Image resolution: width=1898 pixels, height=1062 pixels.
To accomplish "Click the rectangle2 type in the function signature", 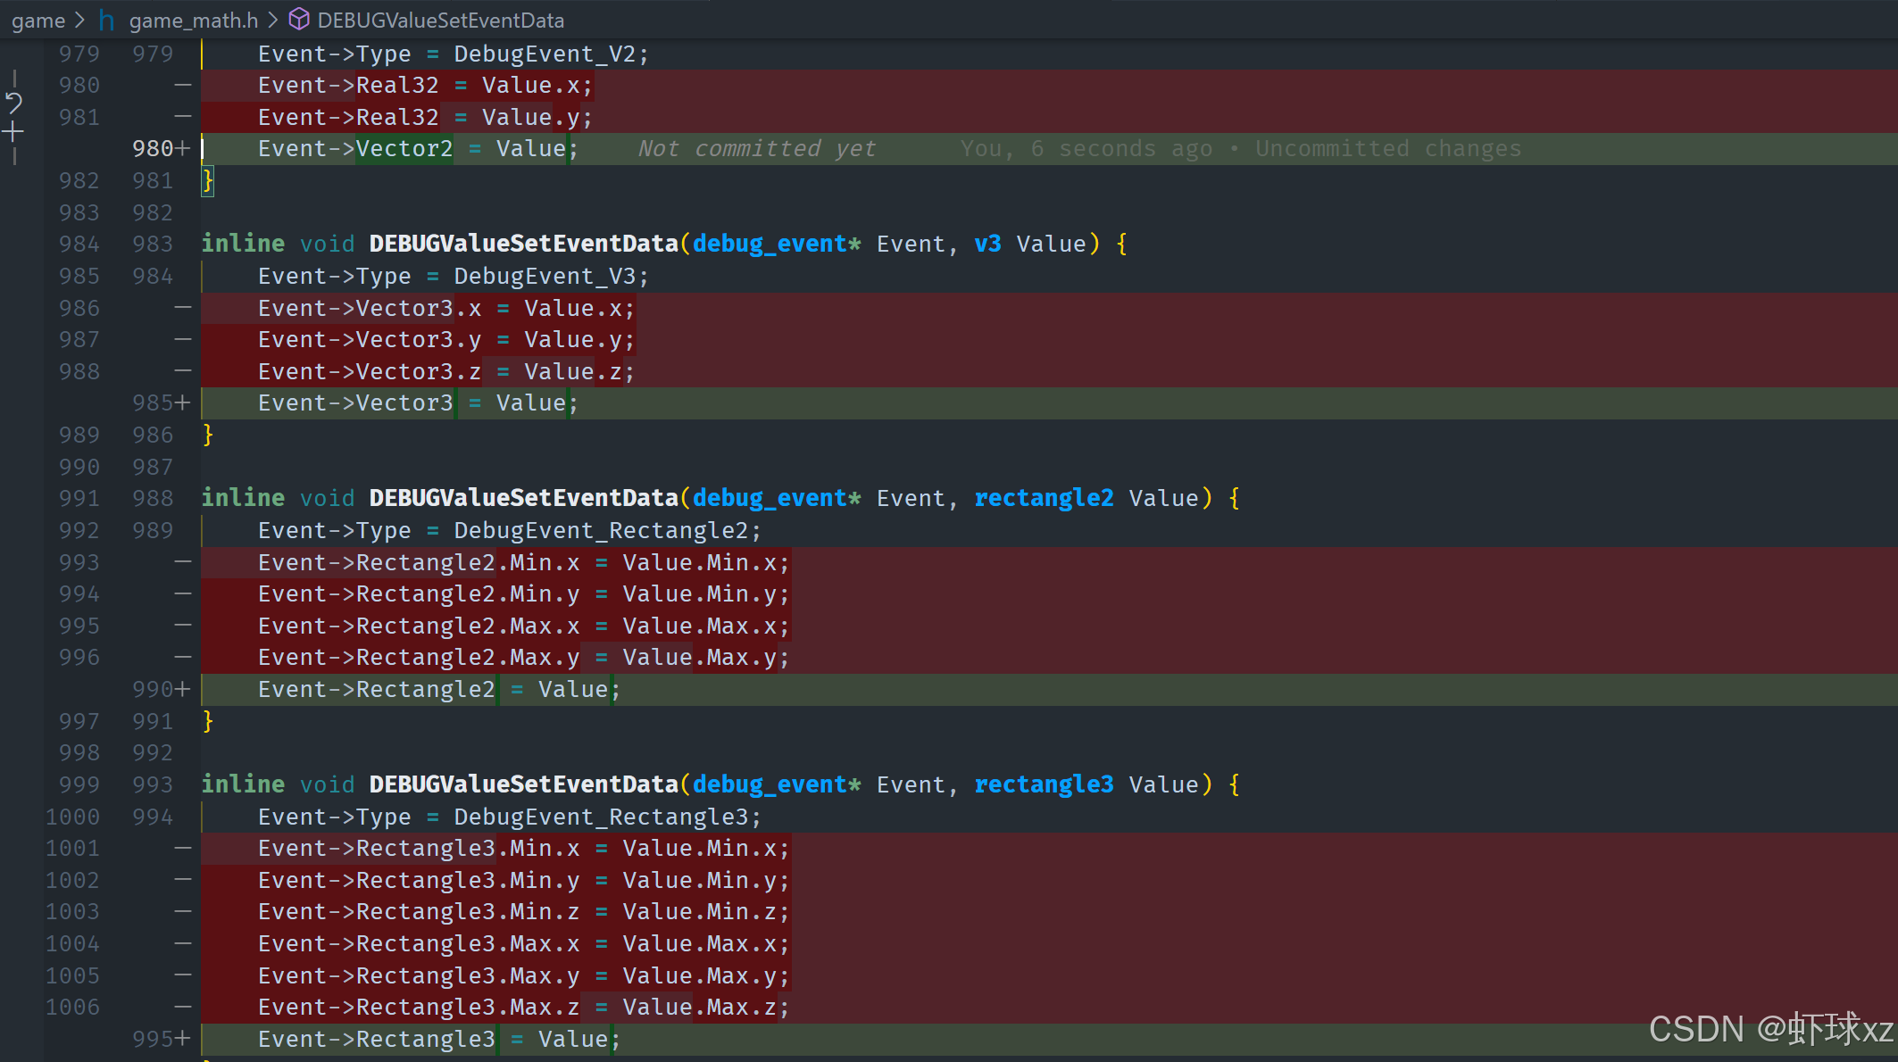I will pyautogui.click(x=1044, y=498).
